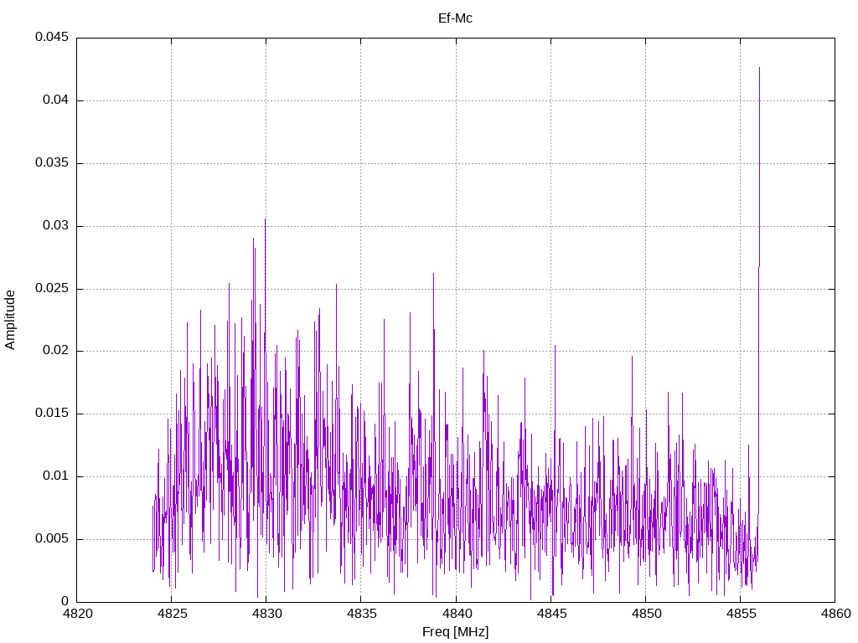Click the 0.03 y-axis tick label
858x643 pixels.
pos(56,225)
